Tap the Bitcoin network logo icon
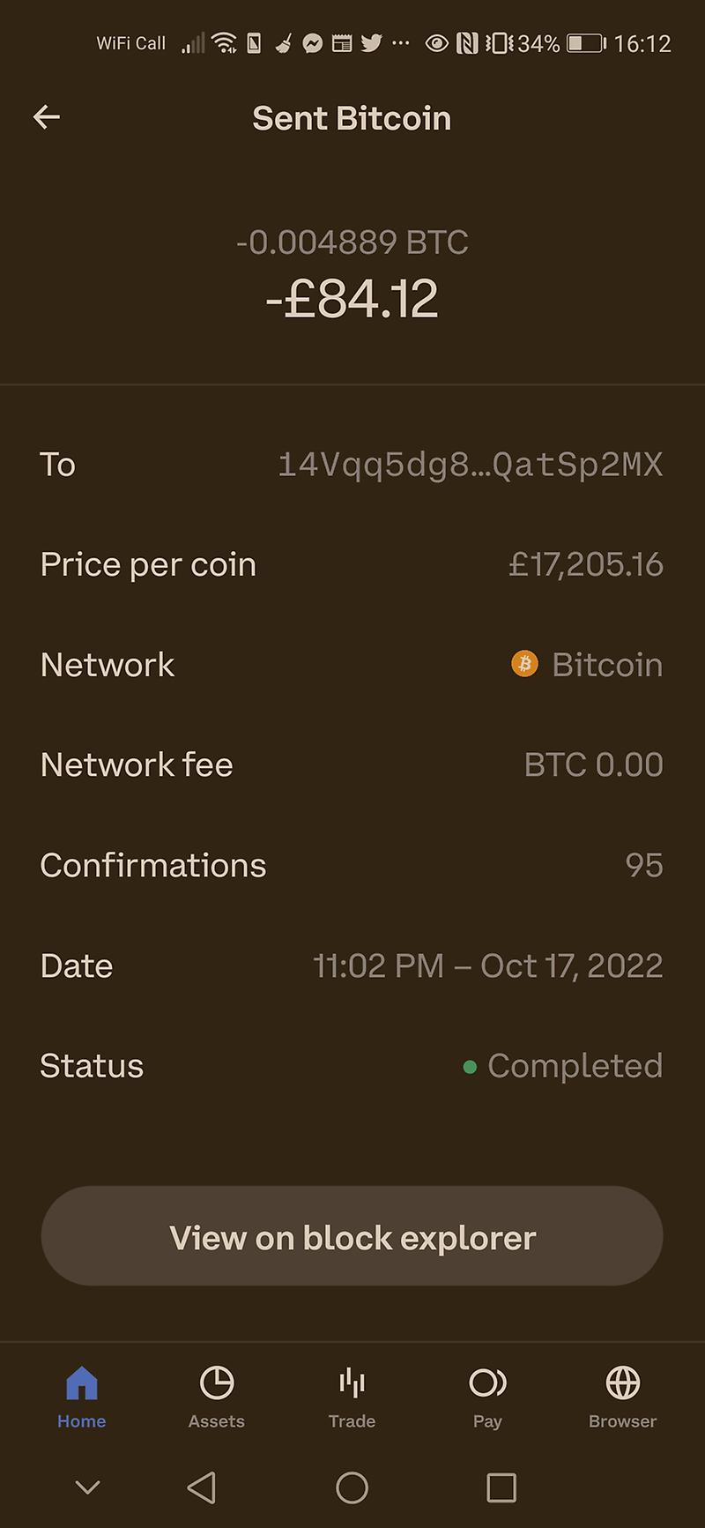This screenshot has width=705, height=1528. [x=524, y=664]
